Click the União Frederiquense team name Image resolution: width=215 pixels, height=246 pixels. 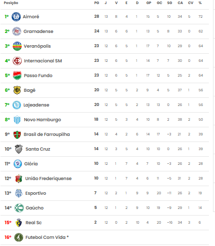(x=49, y=179)
